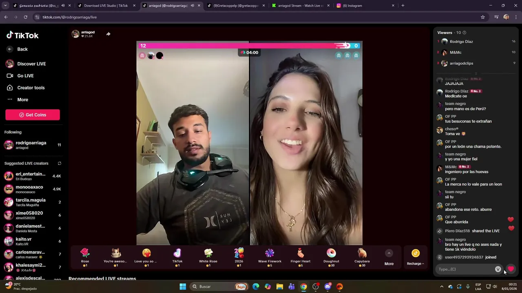Click the Viewers info icon

464,33
